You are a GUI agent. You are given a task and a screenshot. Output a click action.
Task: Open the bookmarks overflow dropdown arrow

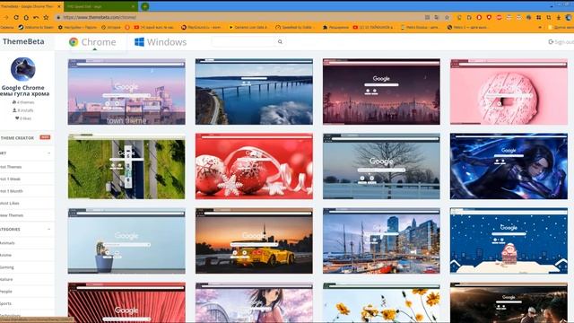point(540,27)
